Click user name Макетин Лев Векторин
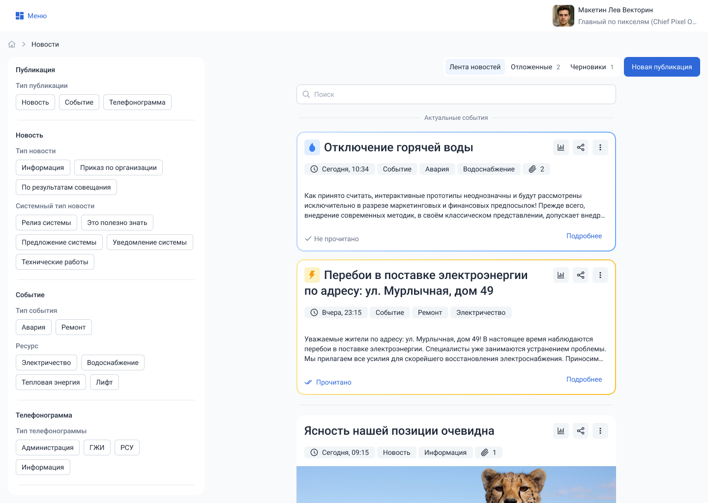This screenshot has height=503, width=708. pyautogui.click(x=616, y=10)
